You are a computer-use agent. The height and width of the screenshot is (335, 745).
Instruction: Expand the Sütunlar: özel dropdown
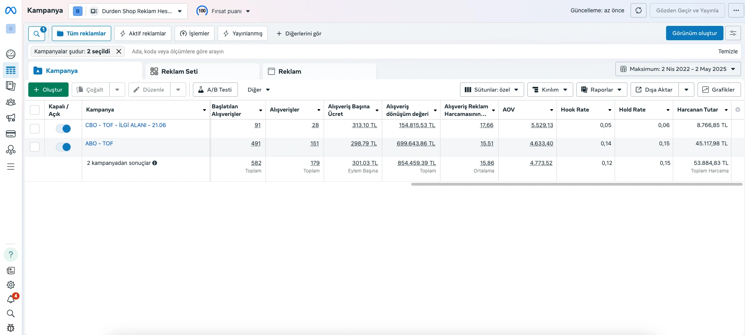492,90
